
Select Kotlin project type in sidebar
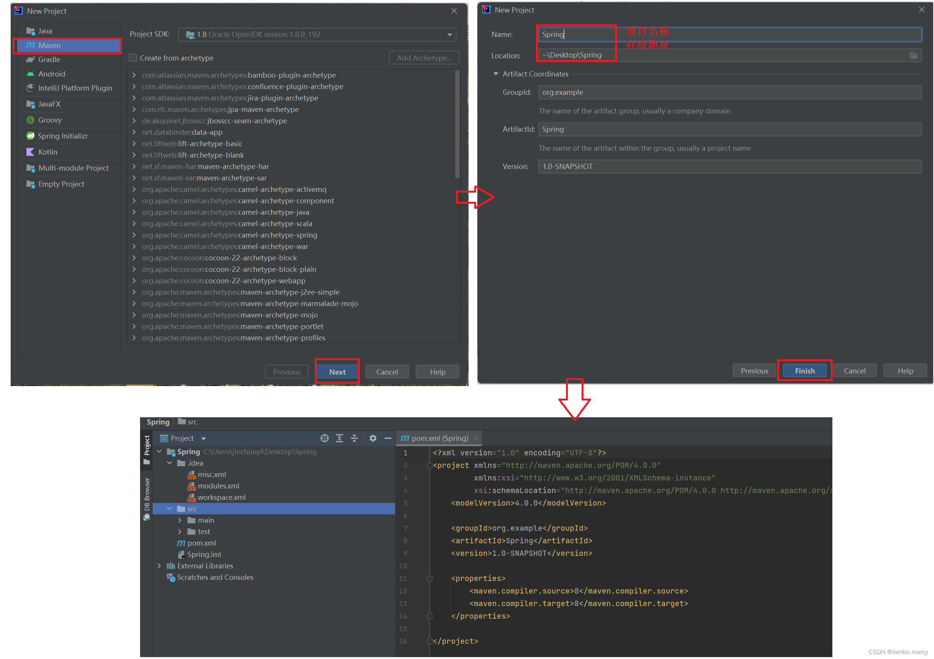click(x=48, y=152)
